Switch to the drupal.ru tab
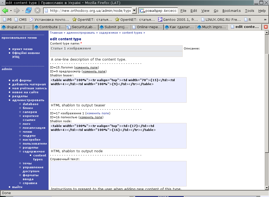Screen dimensions: 269x197 coord(16,27)
